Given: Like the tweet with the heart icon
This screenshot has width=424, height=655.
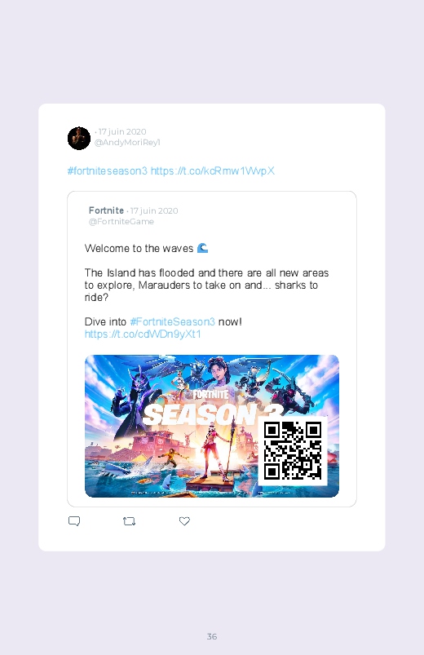Looking at the screenshot, I should pyautogui.click(x=184, y=521).
